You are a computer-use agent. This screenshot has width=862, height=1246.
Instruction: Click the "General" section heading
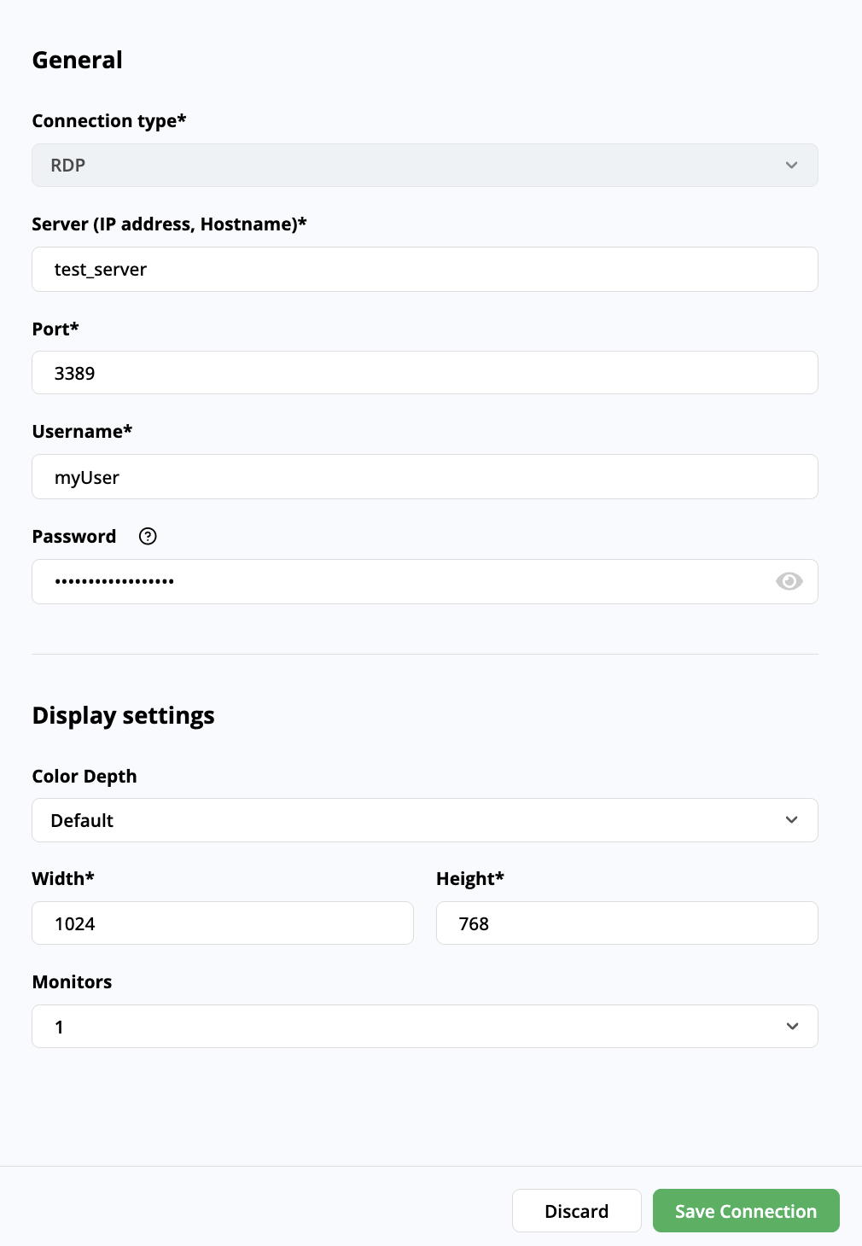tap(78, 60)
